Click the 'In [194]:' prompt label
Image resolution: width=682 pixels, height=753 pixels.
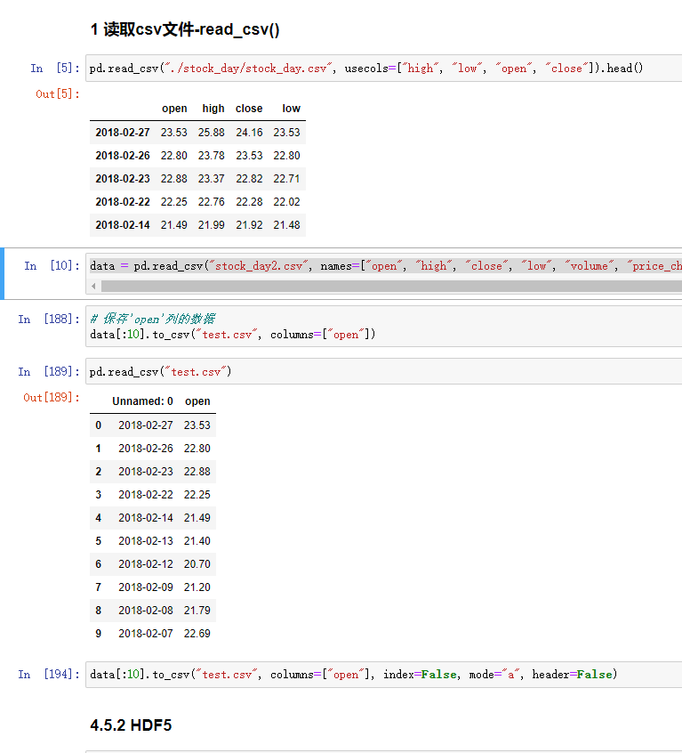[x=48, y=675]
